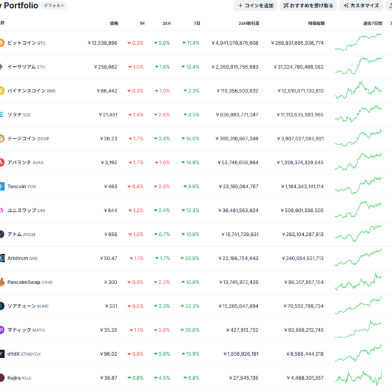
Task: Click おすすめを受け取る recommendations button
Action: coord(308,6)
